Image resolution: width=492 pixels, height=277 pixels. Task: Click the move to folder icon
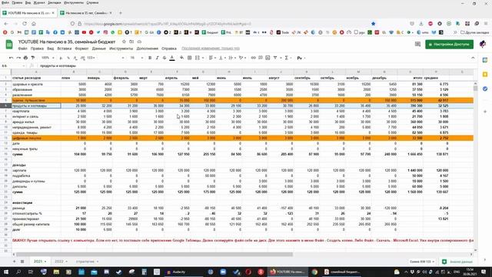131,42
